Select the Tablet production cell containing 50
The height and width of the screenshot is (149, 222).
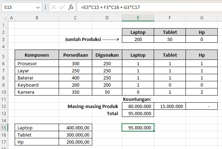[x=170, y=40]
